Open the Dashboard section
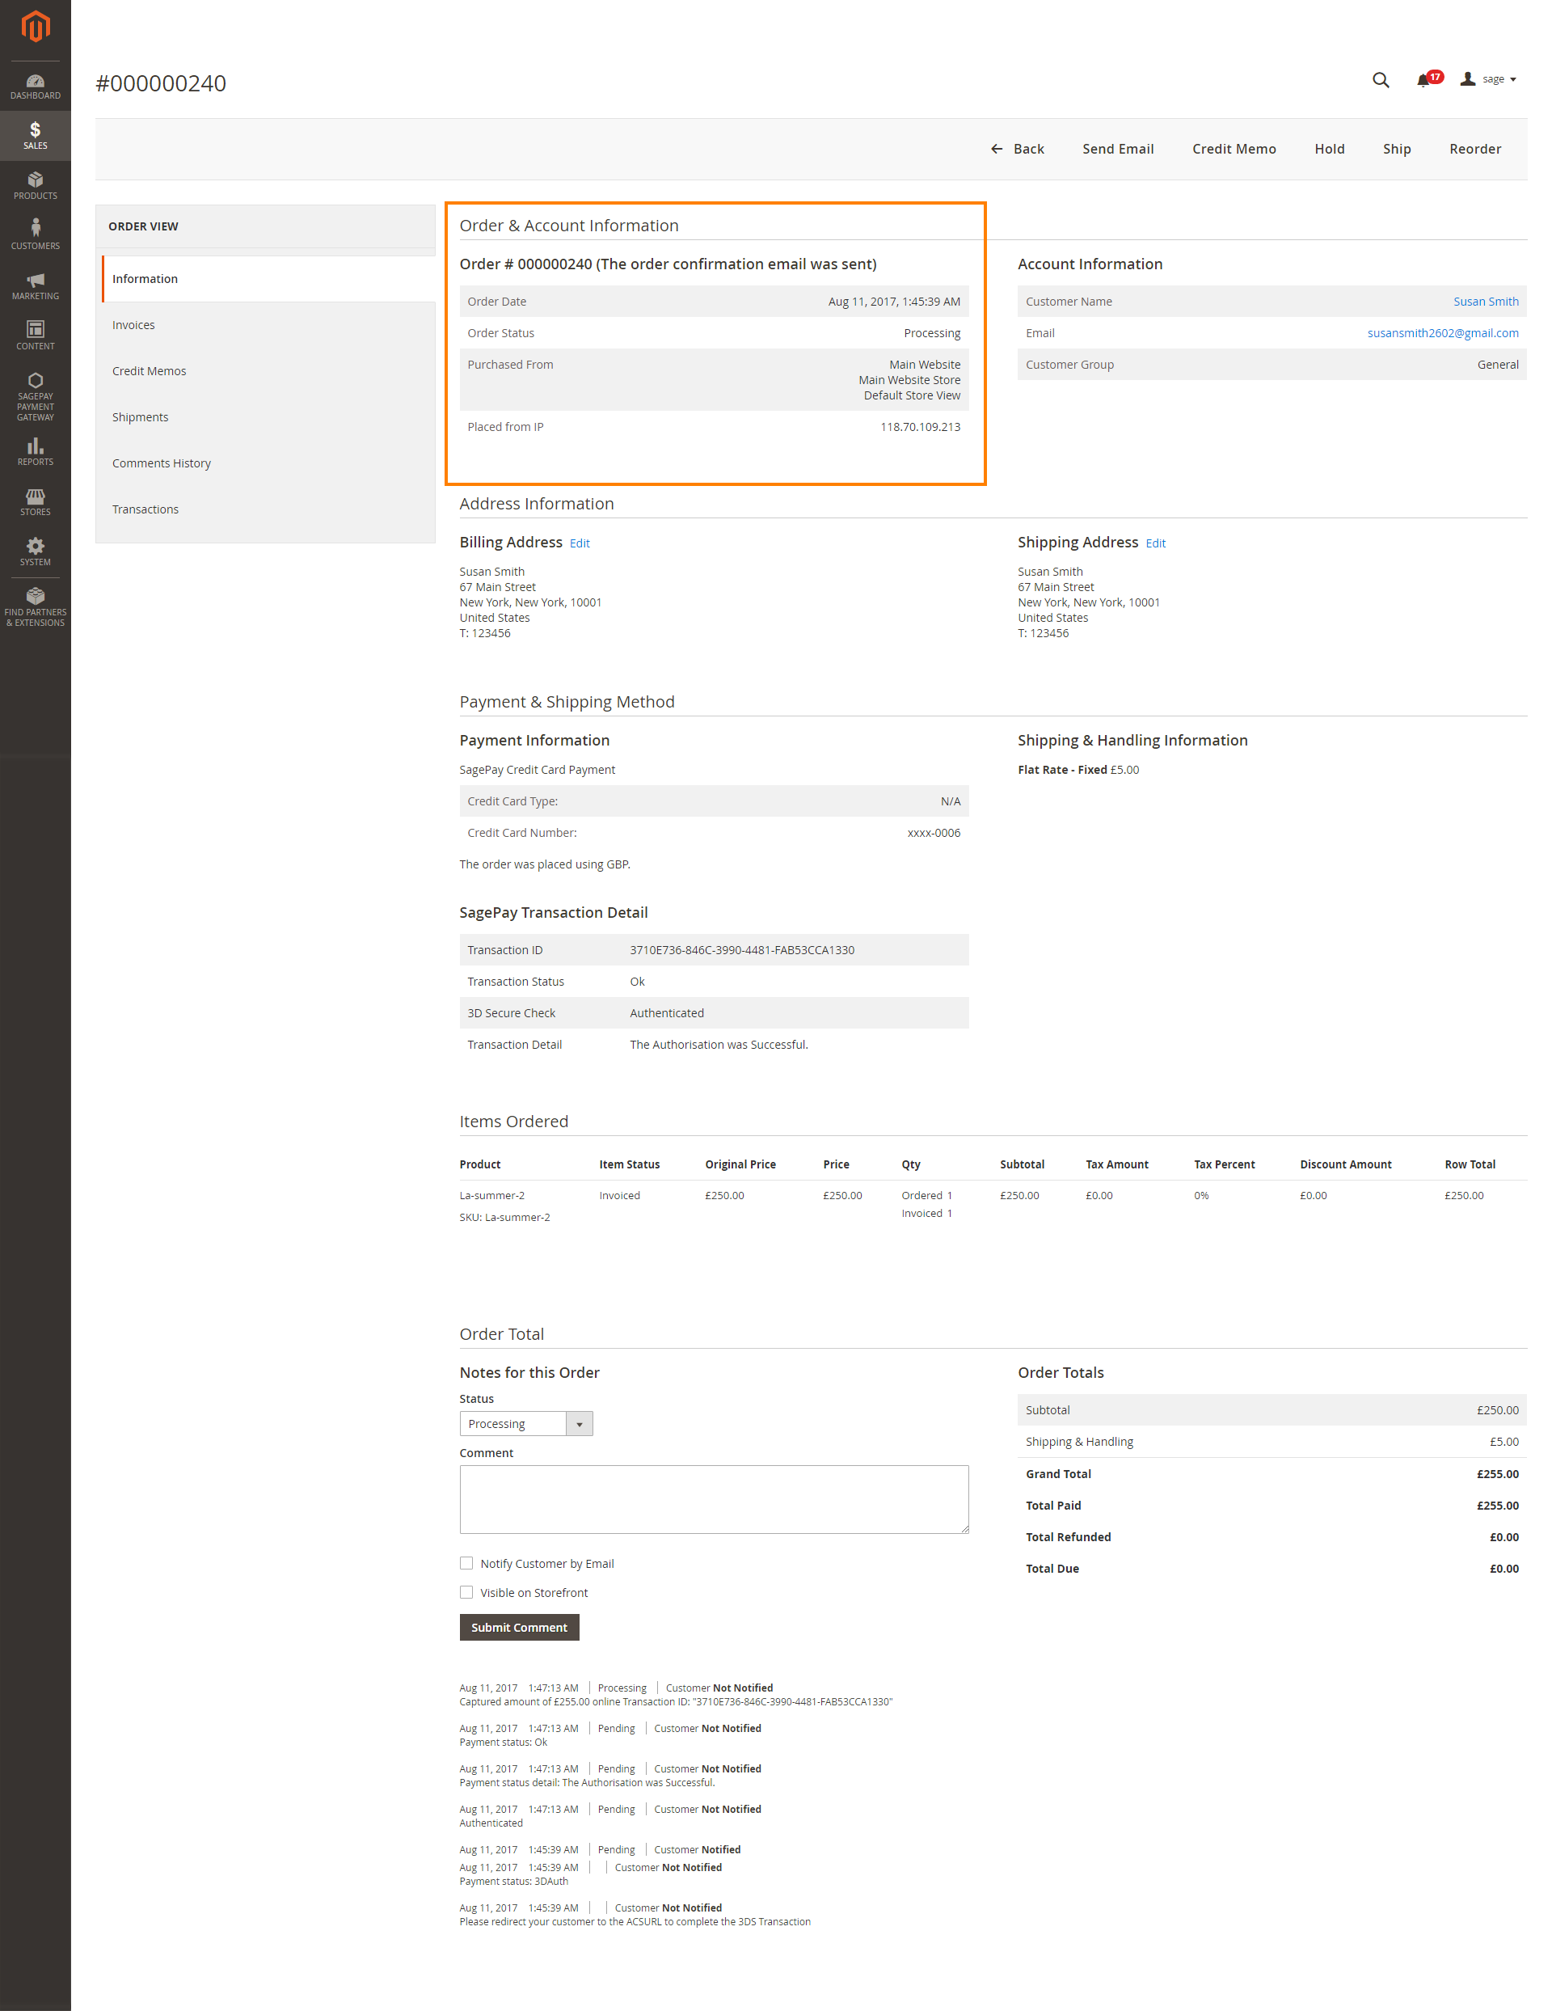Image resolution: width=1552 pixels, height=2011 pixels. pos(35,87)
